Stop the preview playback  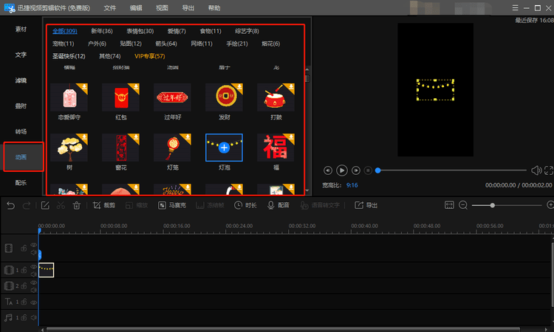pos(368,170)
